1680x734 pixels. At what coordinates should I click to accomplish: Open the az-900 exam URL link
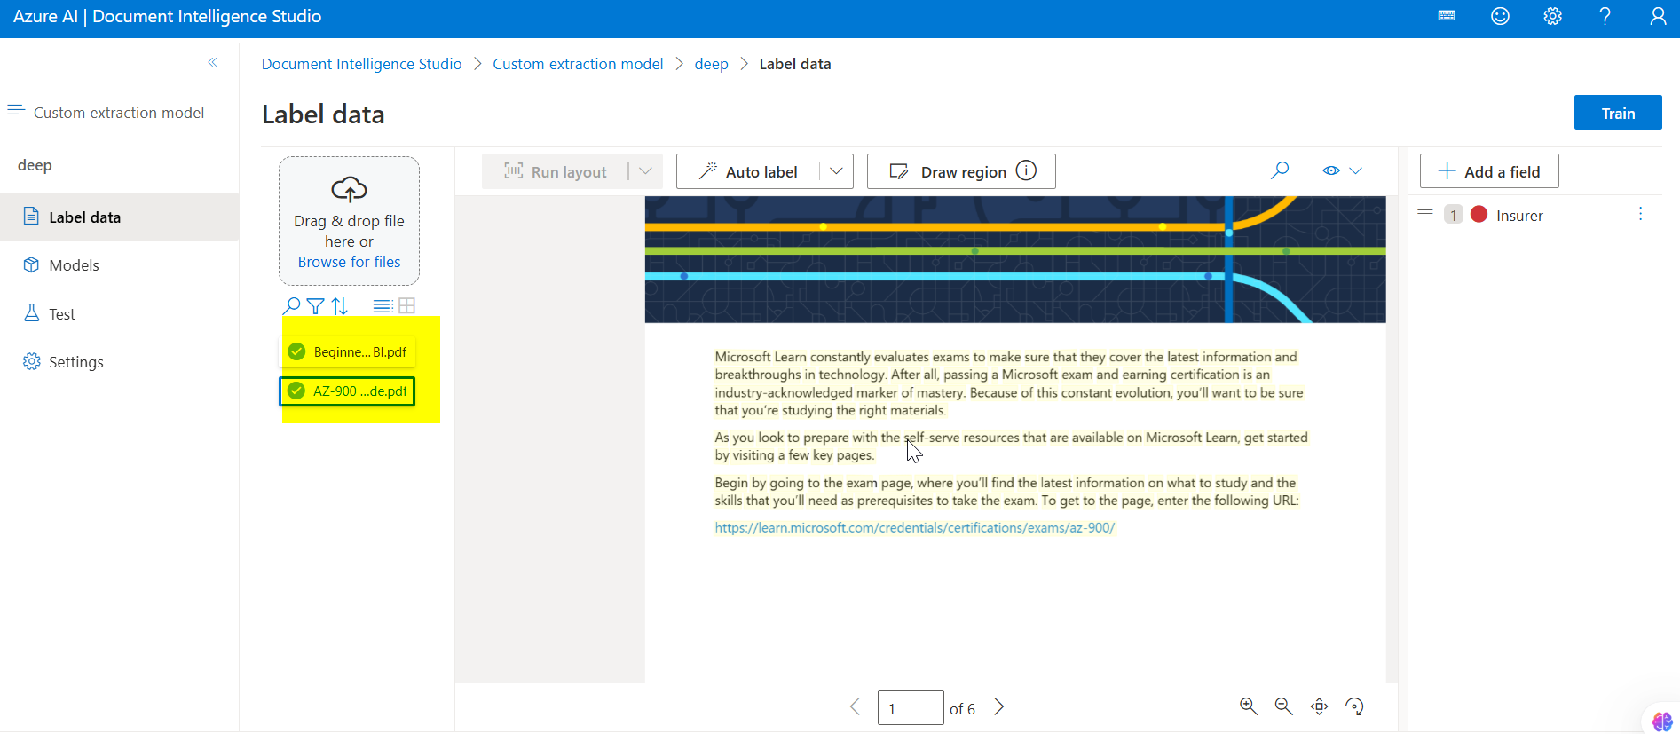(x=914, y=527)
